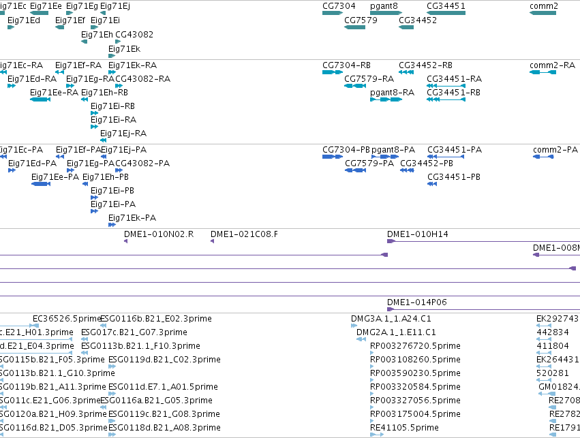This screenshot has width=580, height=438.
Task: Click the Eig71Eh gene label
Action: click(97, 34)
